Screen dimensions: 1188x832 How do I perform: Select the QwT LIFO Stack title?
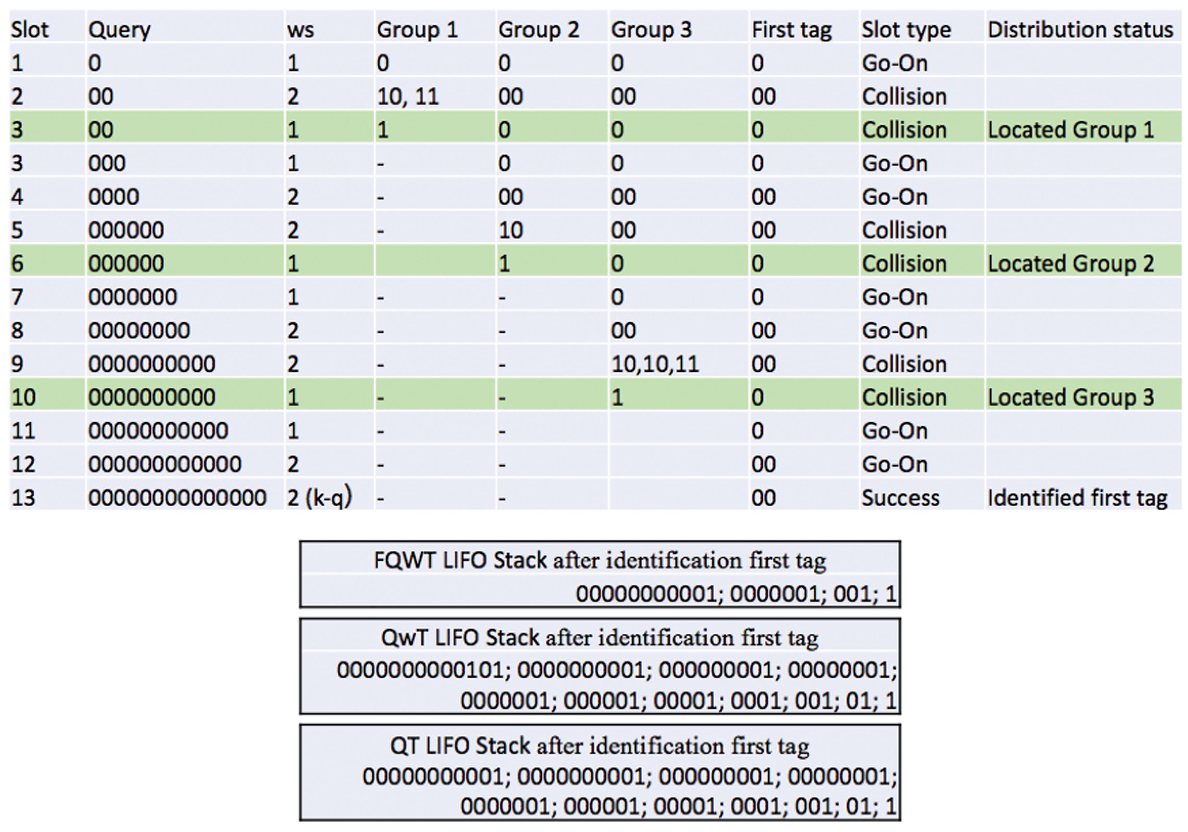(x=600, y=637)
